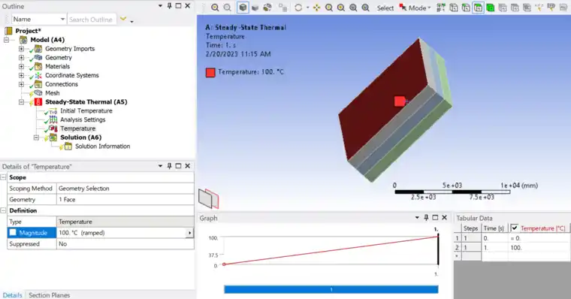571x299 pixels.
Task: Open the Magnitude flyout arrow button
Action: click(189, 233)
